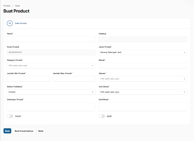The height and width of the screenshot is (141, 194).
Task: Click the Kode Produk field label
Action: (13, 47)
